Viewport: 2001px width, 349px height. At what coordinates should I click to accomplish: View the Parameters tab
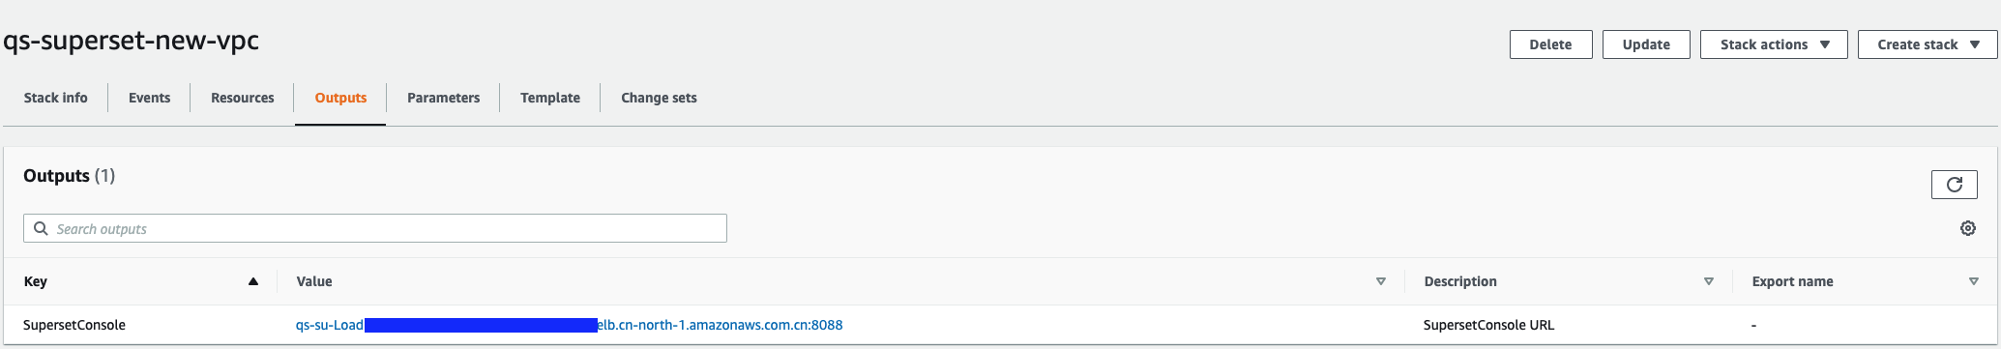pyautogui.click(x=443, y=98)
